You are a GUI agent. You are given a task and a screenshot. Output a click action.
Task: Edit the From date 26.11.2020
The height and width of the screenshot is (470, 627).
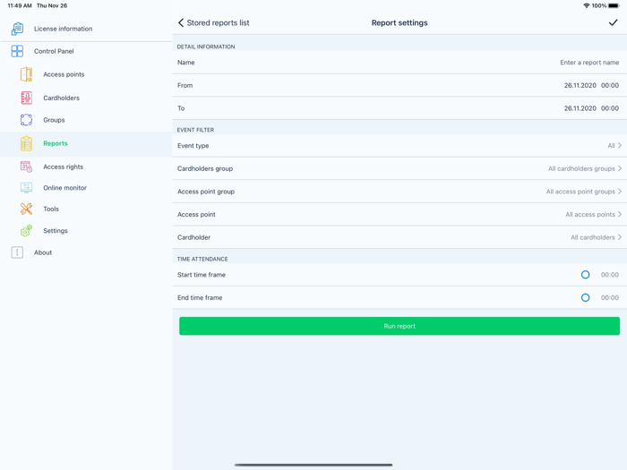[580, 86]
